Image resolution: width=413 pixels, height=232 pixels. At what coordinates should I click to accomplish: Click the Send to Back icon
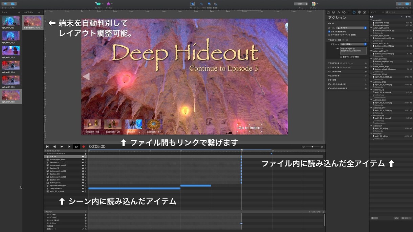215,4
